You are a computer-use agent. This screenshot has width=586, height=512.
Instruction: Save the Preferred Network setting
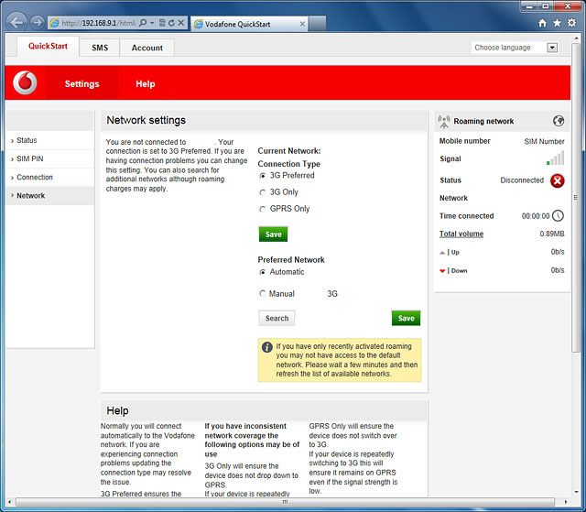(x=407, y=318)
